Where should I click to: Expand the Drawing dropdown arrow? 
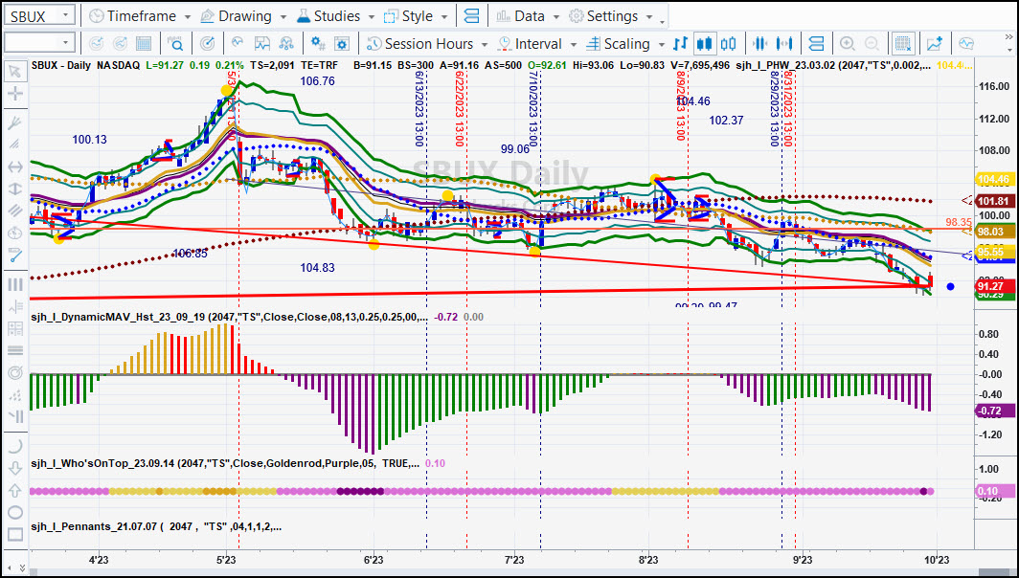[x=283, y=17]
